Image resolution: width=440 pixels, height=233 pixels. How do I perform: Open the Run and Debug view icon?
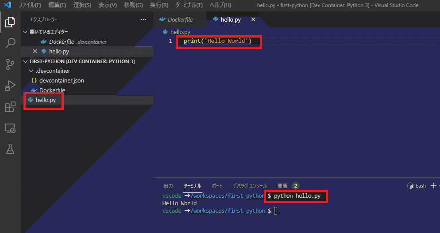10,86
